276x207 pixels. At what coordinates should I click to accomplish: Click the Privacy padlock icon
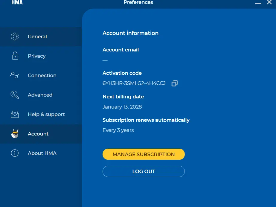coord(15,56)
